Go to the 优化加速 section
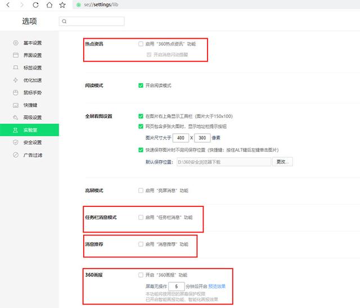360x308 pixels. point(29,80)
